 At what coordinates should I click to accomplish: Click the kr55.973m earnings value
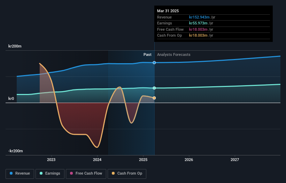coord(198,23)
